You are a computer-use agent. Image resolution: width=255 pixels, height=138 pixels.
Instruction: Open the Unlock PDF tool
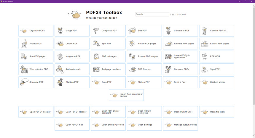click(72, 44)
